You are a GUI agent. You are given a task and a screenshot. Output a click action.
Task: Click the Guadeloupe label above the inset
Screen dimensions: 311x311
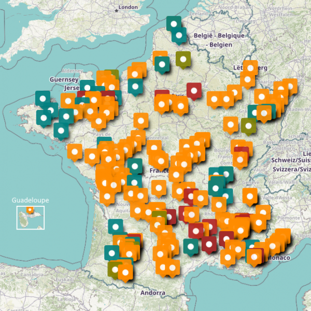pos(30,199)
